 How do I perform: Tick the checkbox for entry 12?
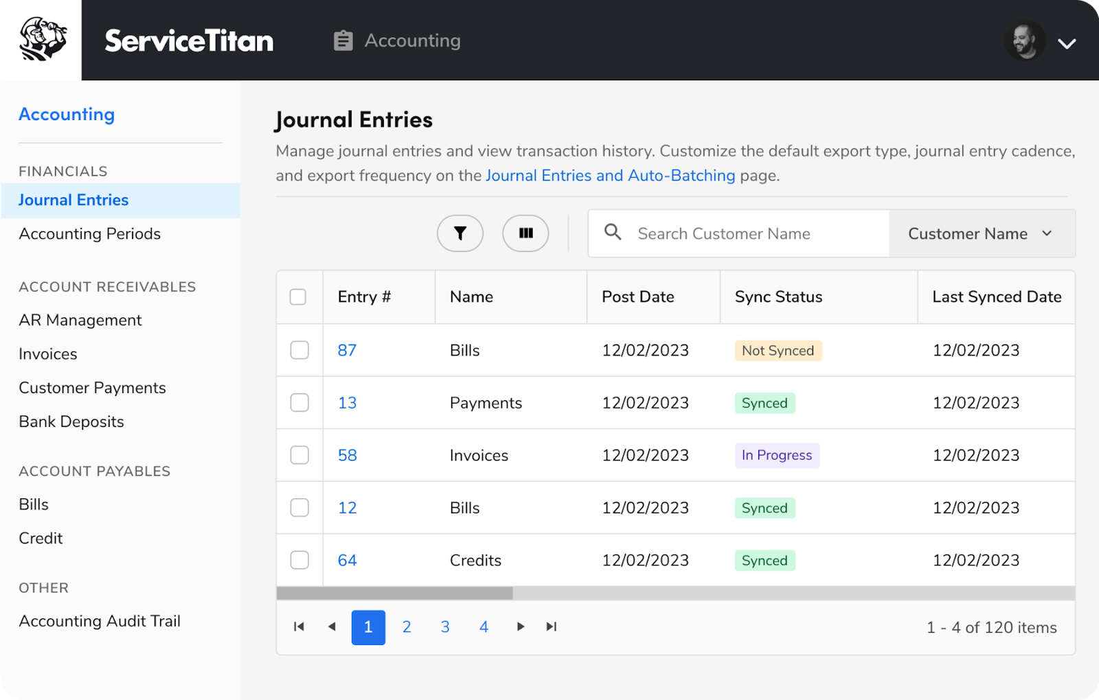click(299, 507)
